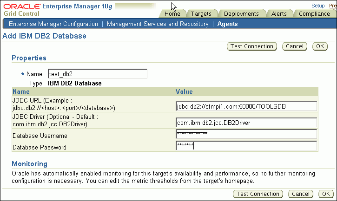
Task: Click the 'Database Password' row label
Action: click(40, 147)
